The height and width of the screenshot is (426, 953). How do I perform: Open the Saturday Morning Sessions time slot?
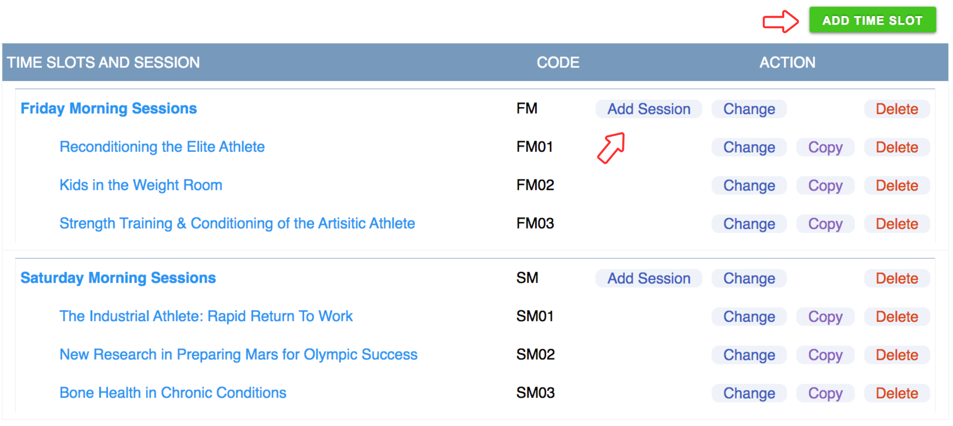coord(118,278)
